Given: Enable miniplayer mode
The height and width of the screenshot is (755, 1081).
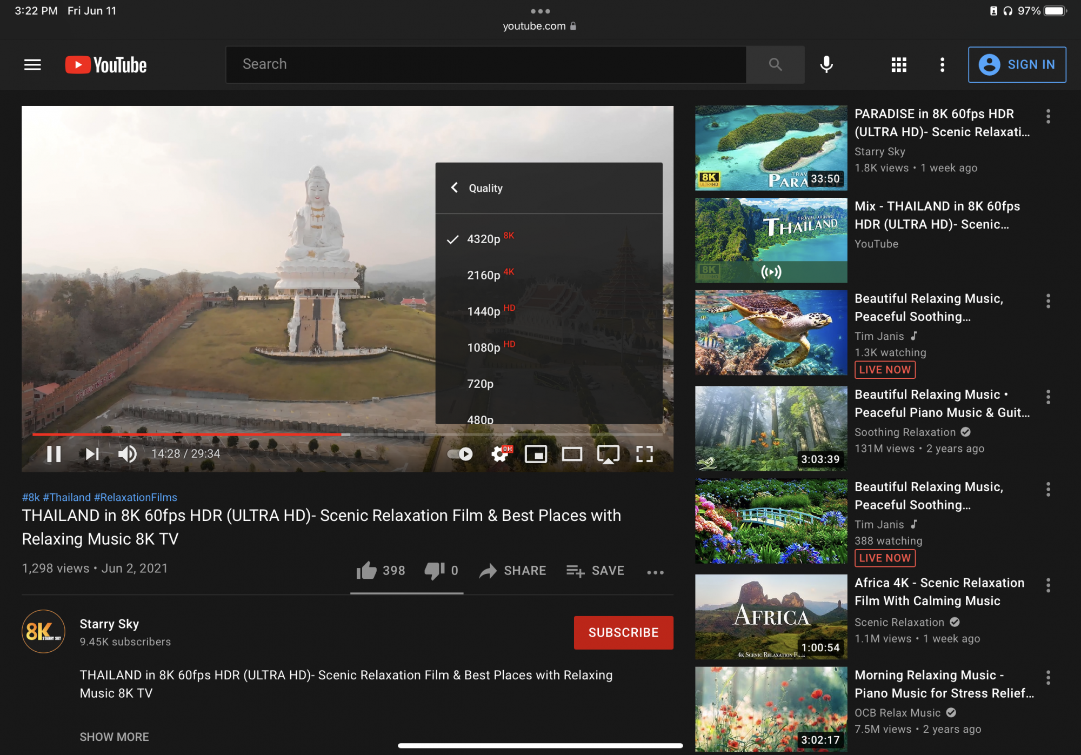Looking at the screenshot, I should point(536,454).
